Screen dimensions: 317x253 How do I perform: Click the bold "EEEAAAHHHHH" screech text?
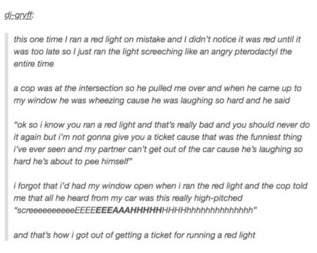click(129, 210)
